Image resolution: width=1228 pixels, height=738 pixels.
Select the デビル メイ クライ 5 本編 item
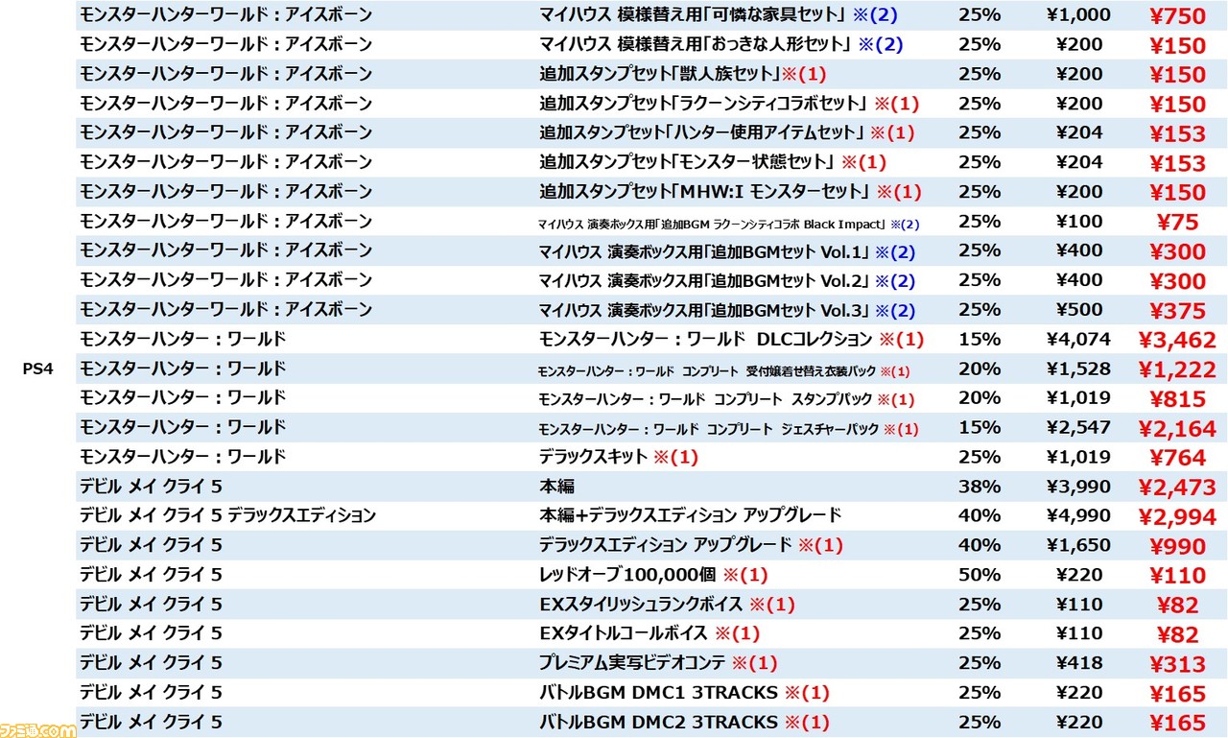[x=556, y=487]
